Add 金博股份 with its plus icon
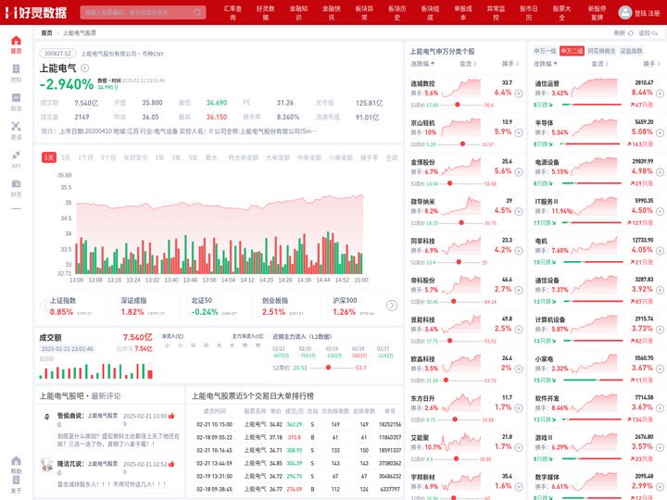This screenshot has width=667, height=500. coord(519,172)
